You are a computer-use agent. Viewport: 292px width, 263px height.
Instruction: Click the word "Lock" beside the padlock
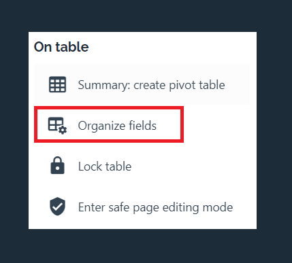pyautogui.click(x=90, y=166)
